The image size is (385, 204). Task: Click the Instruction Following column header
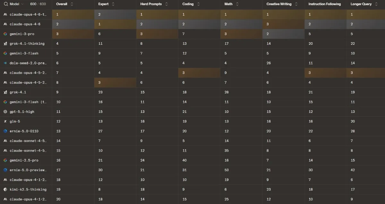tap(325, 4)
